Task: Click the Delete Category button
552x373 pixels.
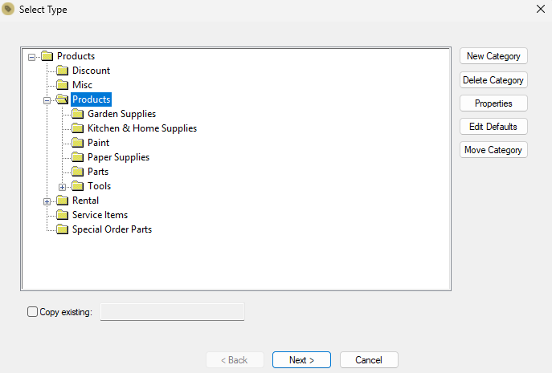Action: click(493, 80)
